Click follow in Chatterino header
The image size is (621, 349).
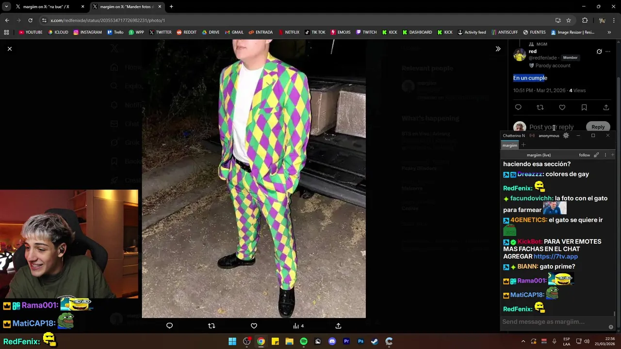(x=584, y=155)
